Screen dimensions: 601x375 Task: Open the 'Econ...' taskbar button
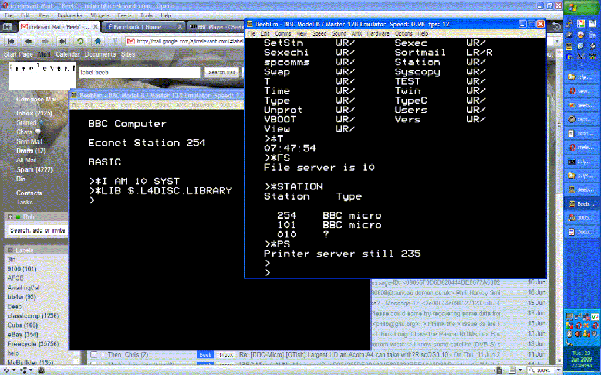(582, 134)
